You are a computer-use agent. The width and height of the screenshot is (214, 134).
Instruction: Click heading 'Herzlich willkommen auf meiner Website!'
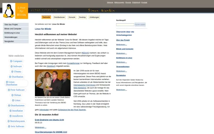pyautogui.click(x=56, y=34)
